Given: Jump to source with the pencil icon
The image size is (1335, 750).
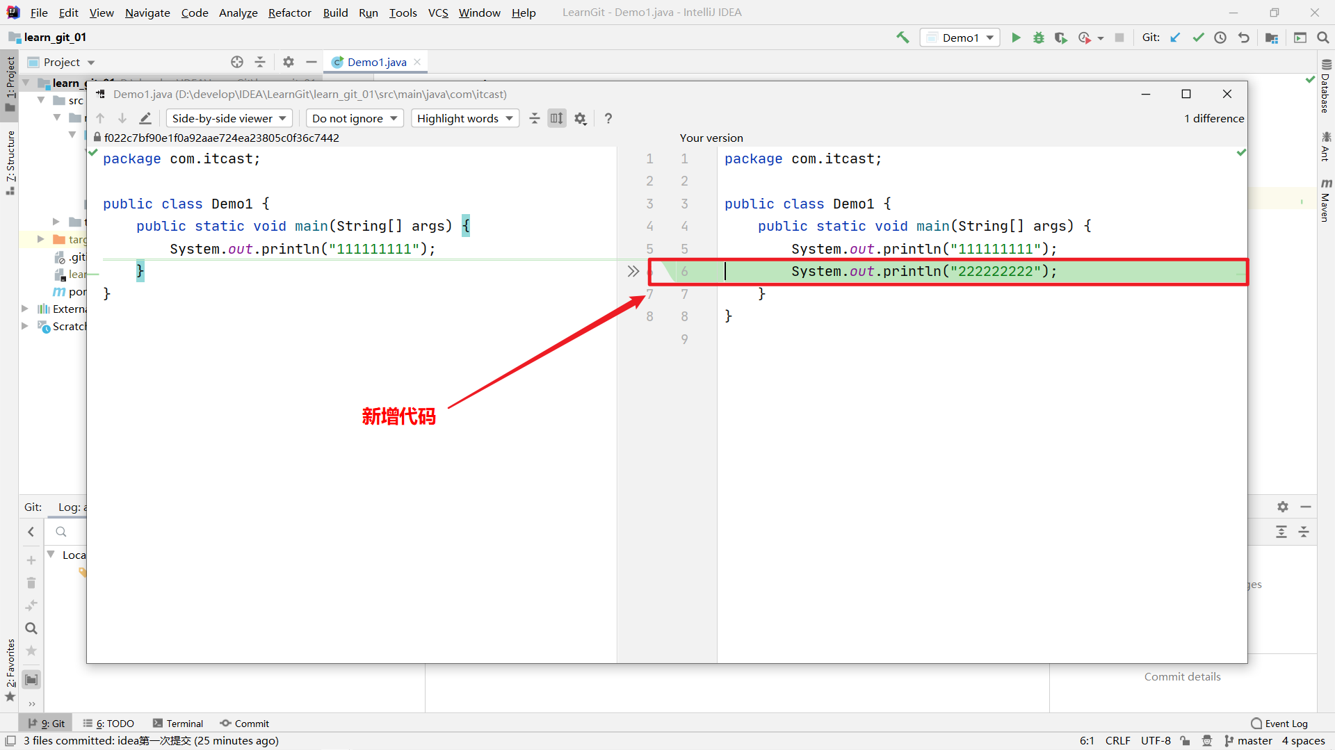Looking at the screenshot, I should tap(145, 118).
